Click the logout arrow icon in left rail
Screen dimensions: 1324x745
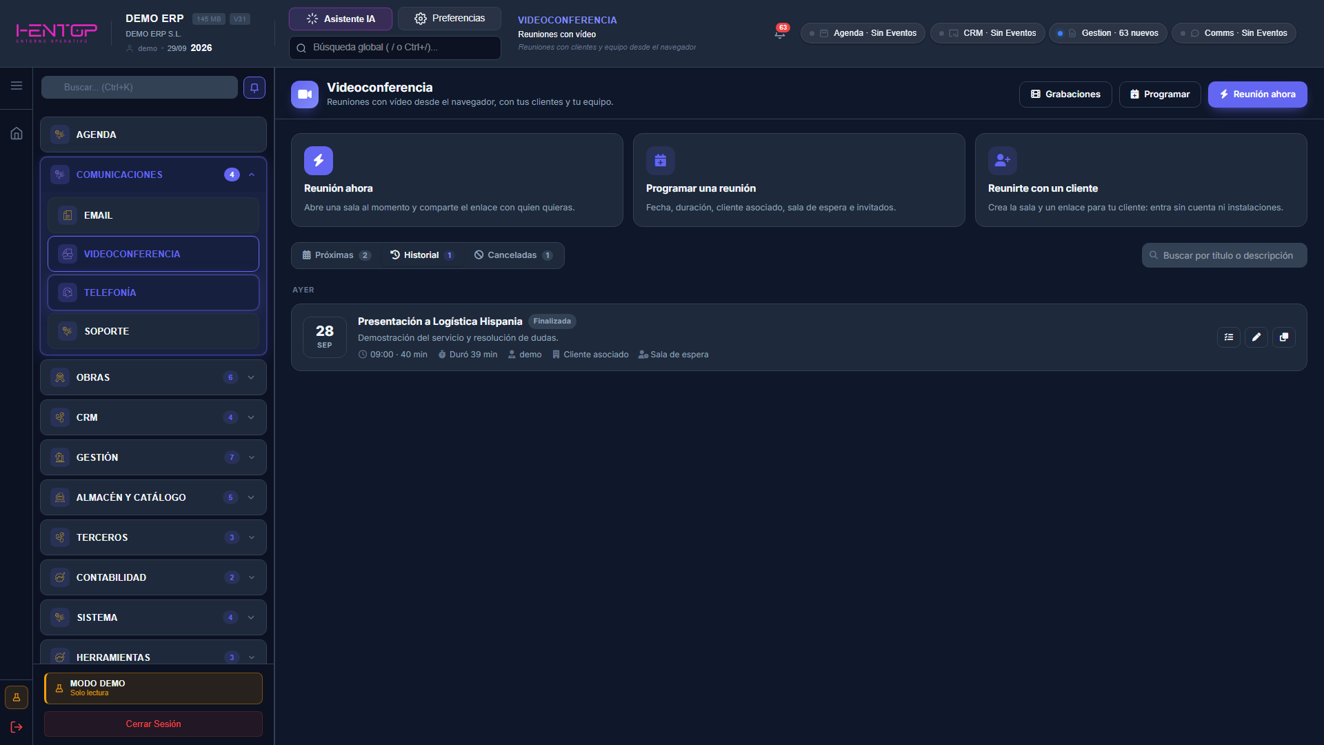17,727
